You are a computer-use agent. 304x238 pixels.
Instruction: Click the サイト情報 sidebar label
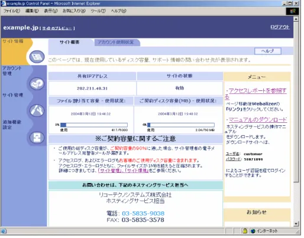(x=13, y=41)
